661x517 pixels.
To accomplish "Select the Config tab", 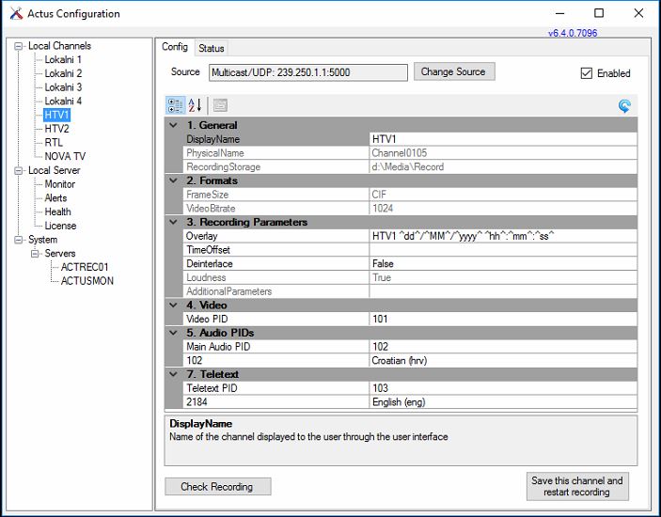I will [x=175, y=47].
